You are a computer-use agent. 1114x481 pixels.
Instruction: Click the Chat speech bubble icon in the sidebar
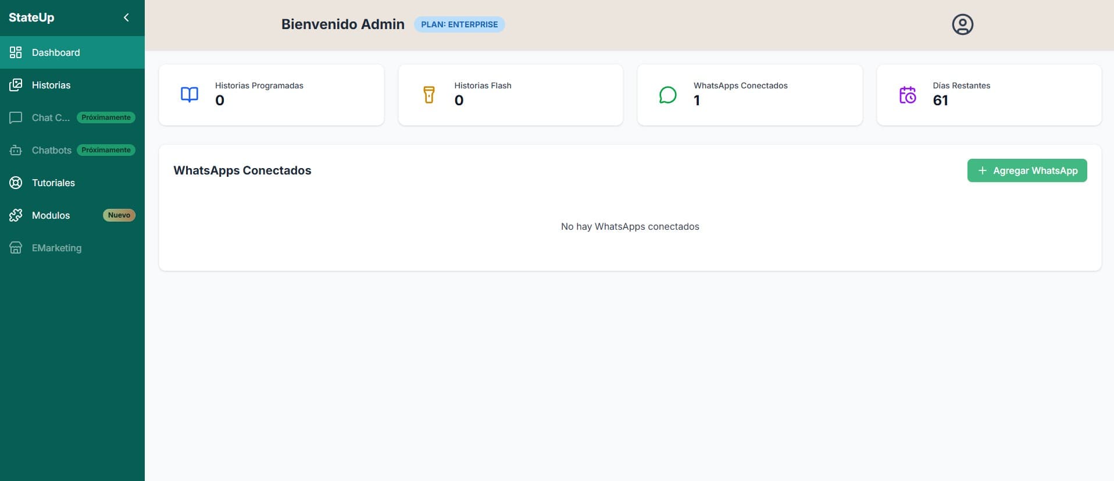[16, 117]
